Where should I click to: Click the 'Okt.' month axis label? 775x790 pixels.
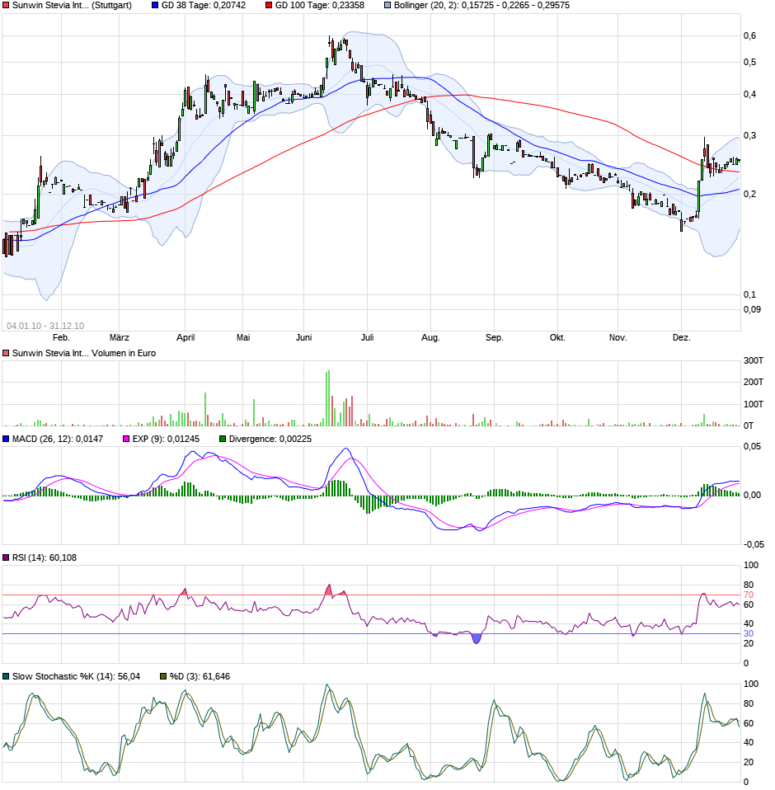tap(557, 337)
